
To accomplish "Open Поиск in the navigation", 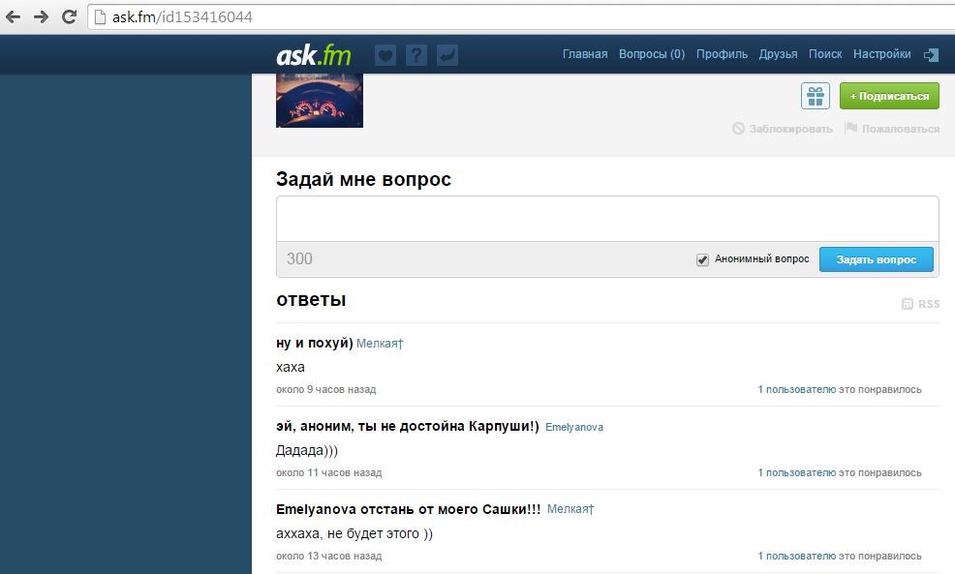I will 825,54.
